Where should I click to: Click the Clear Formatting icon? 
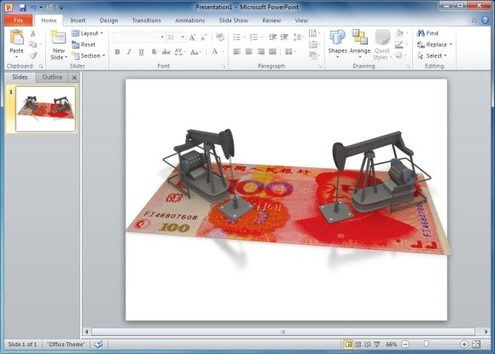tap(220, 38)
